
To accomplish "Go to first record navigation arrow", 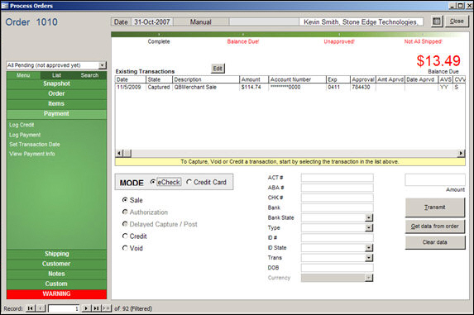I will point(31,308).
